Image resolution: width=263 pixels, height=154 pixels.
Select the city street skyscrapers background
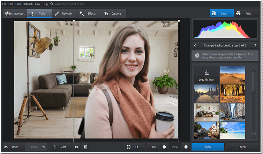[232, 112]
